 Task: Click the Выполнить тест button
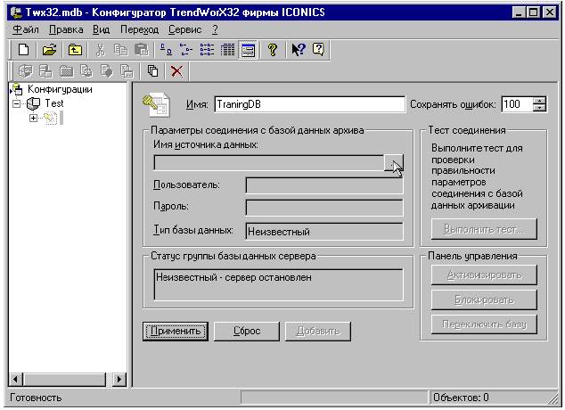484,229
